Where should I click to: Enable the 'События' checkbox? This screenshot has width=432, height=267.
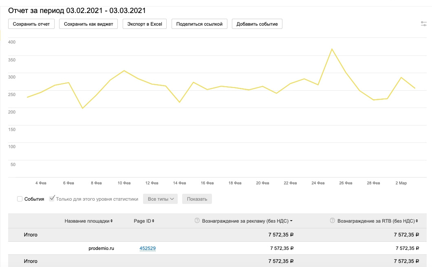(20, 199)
